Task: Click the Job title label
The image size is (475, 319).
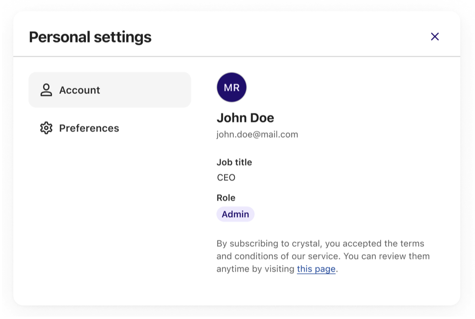Action: point(234,162)
